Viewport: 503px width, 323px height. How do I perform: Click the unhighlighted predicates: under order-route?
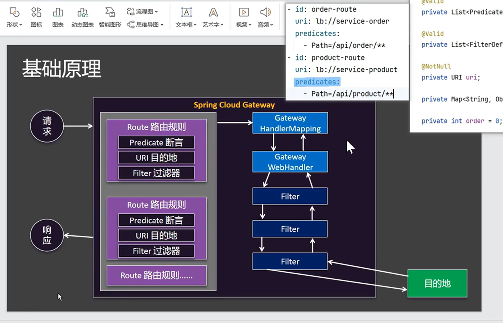point(317,33)
